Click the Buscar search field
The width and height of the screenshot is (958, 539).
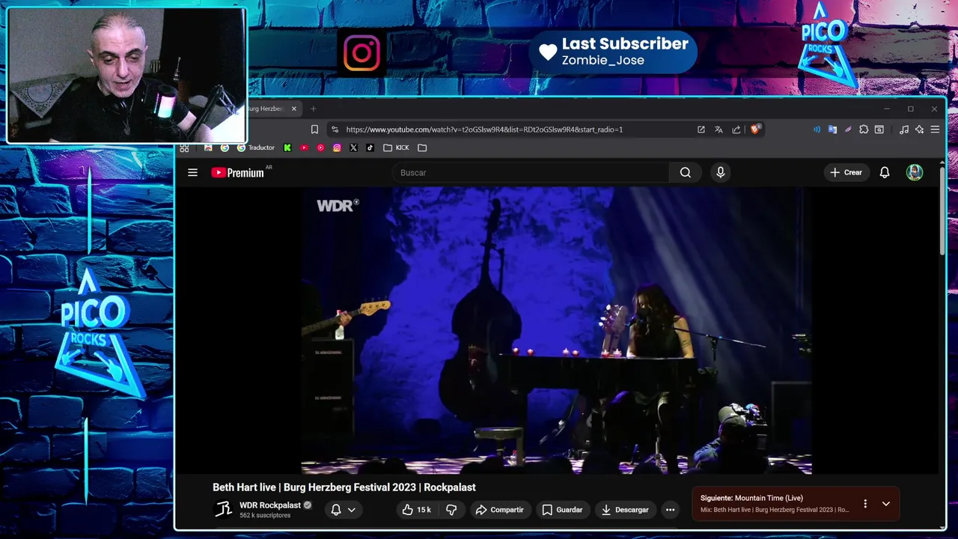530,172
